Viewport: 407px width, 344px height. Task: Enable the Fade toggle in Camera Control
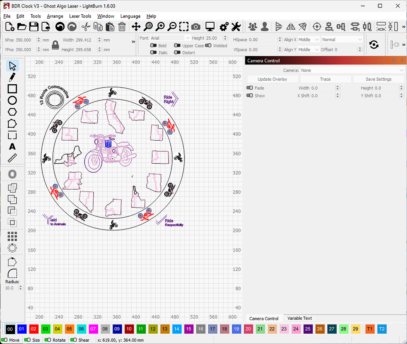click(x=250, y=88)
